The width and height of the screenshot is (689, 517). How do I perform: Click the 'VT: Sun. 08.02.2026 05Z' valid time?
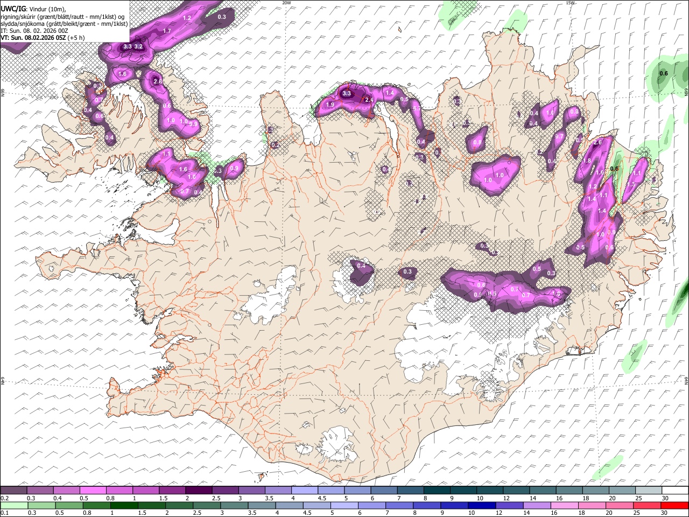(33, 38)
